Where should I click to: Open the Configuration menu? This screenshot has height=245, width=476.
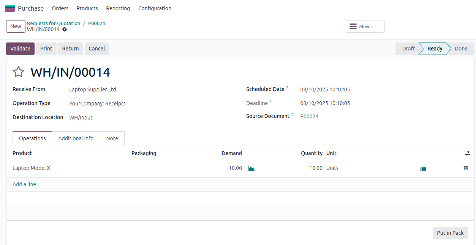155,8
